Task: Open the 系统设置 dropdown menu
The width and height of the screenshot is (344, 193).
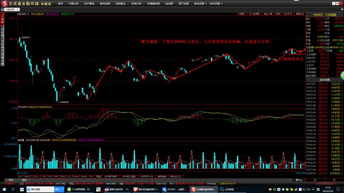Action: [200, 4]
